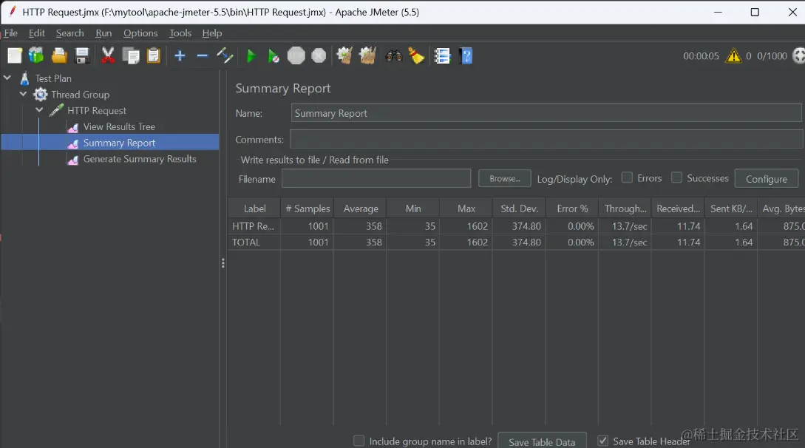
Task: Click the Clear results broom icon
Action: [x=344, y=55]
